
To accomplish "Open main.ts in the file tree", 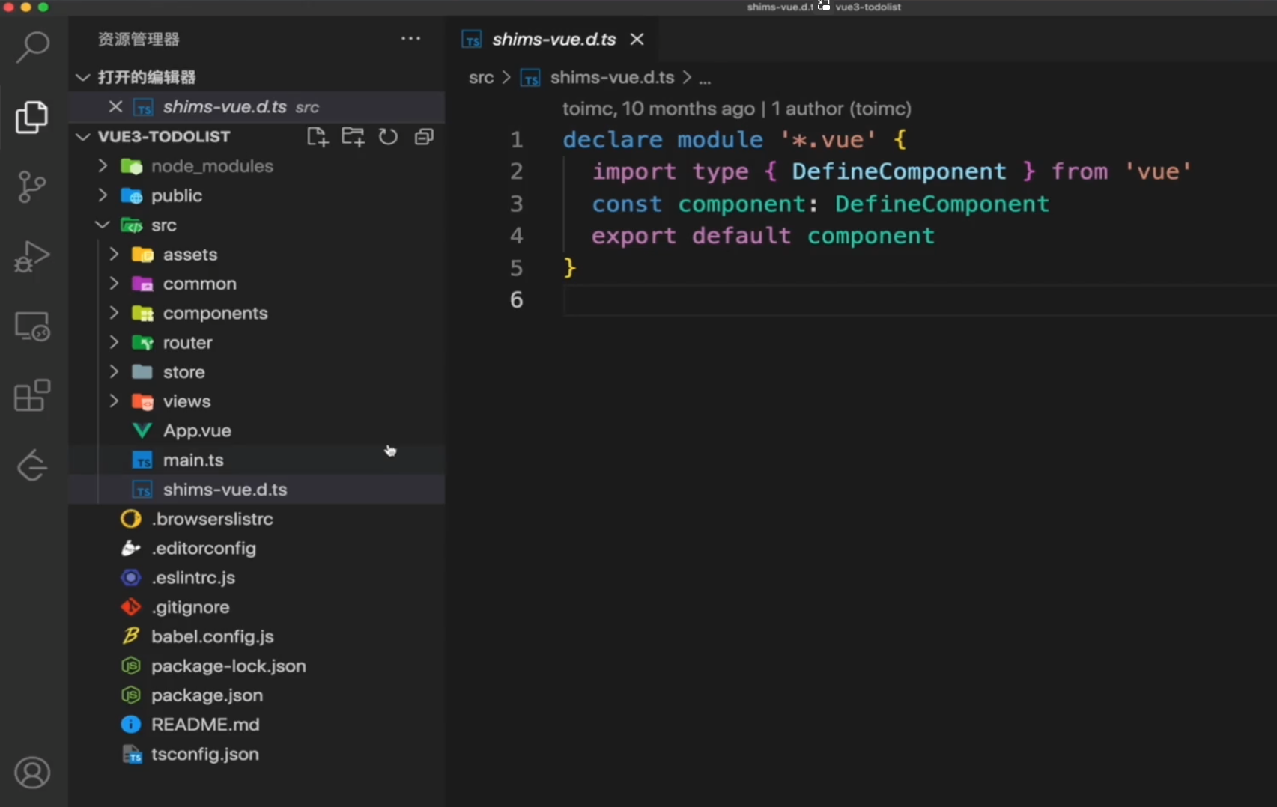I will click(x=257, y=460).
